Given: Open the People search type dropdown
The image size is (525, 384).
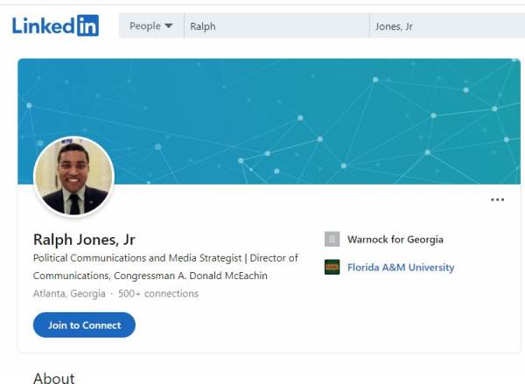Looking at the screenshot, I should click(150, 26).
